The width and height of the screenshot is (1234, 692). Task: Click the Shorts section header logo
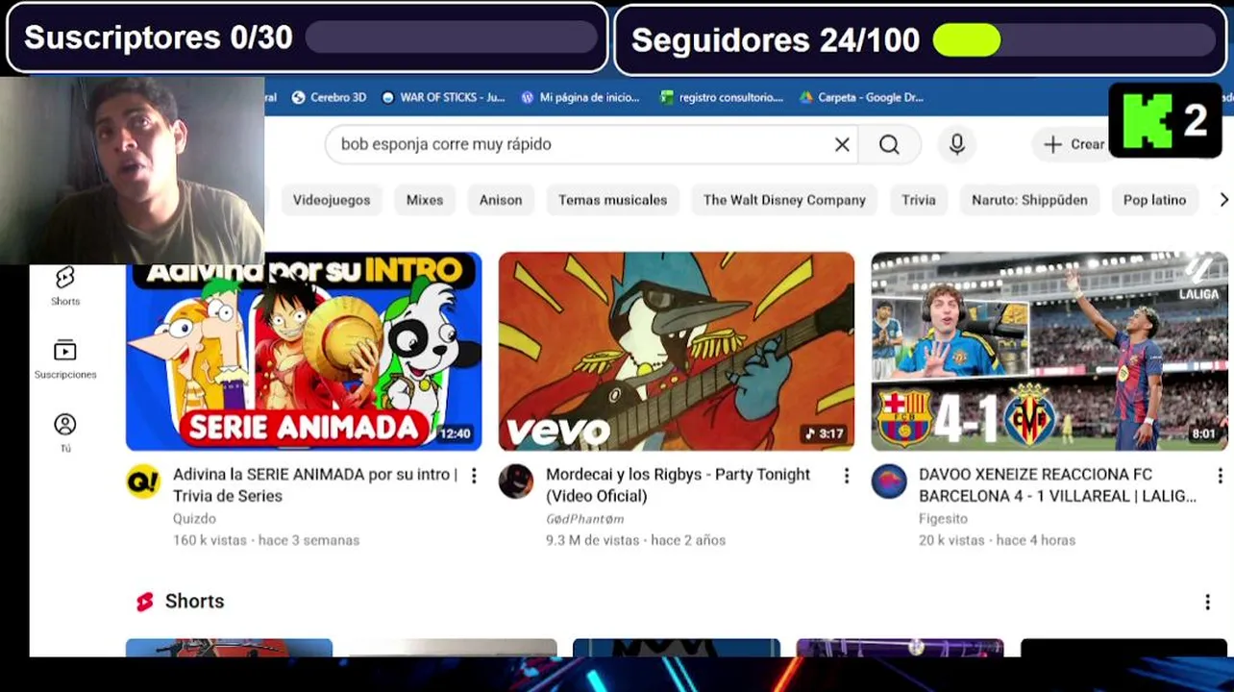click(x=145, y=602)
